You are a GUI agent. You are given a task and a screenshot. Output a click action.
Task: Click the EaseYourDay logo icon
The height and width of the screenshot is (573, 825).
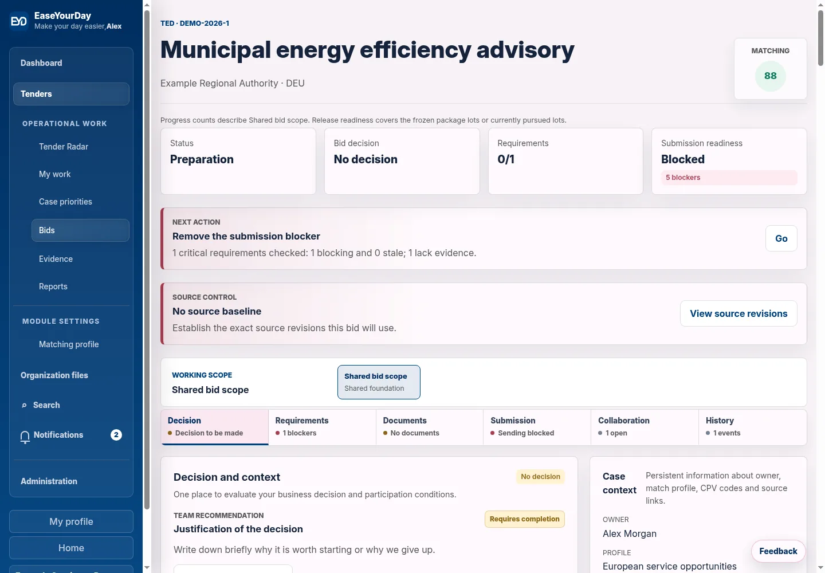(19, 21)
